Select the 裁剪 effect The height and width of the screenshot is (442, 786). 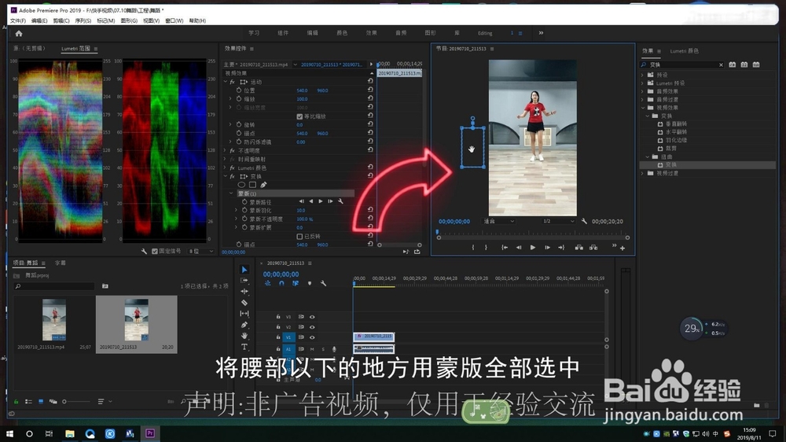coord(671,149)
